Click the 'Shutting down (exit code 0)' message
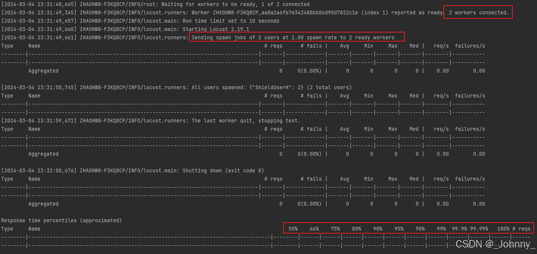 point(223,170)
